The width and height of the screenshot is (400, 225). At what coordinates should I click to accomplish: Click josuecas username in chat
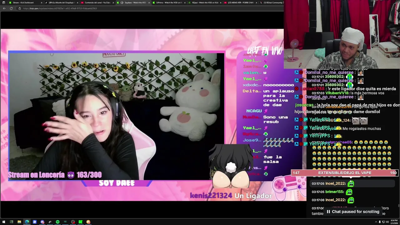coord(304,105)
